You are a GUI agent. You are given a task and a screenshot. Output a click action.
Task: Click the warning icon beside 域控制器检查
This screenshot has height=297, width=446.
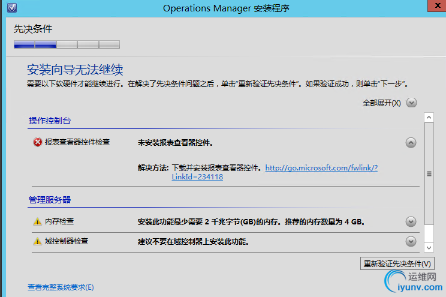click(37, 241)
